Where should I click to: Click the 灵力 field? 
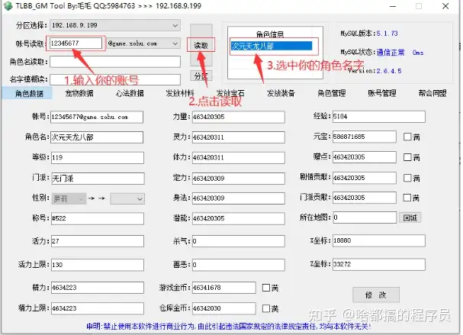239,137
